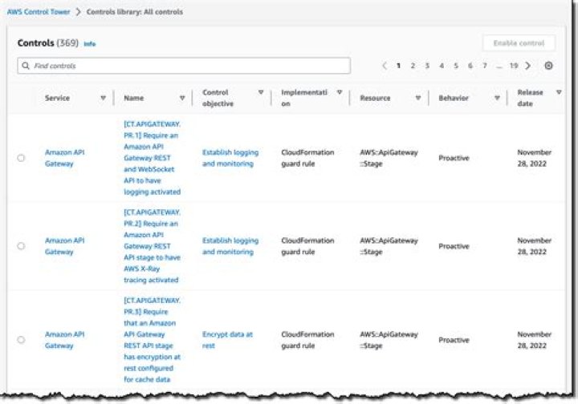The height and width of the screenshot is (404, 578).
Task: Sort by Implementation column arrow
Action: coord(339,93)
